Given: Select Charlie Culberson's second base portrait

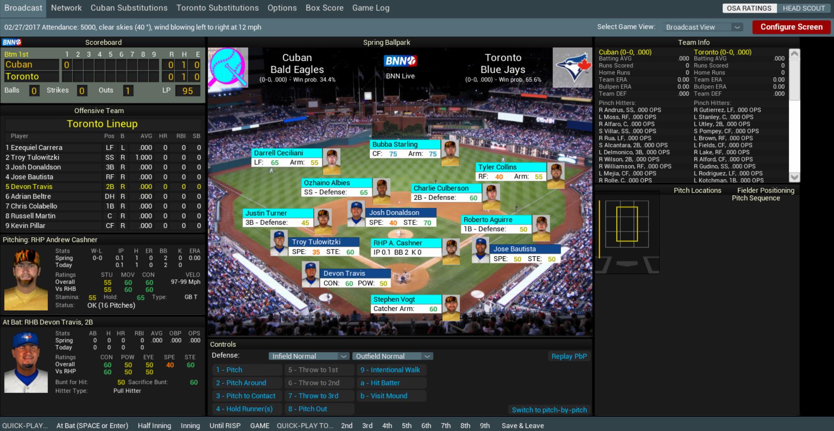Looking at the screenshot, I should [491, 197].
